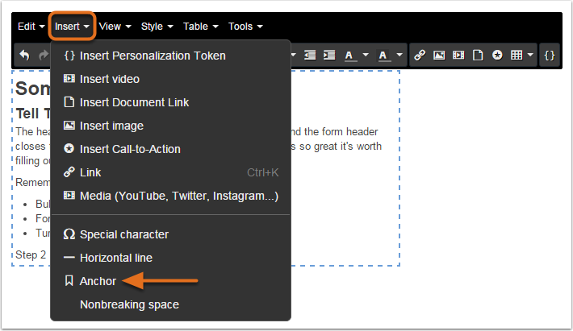Image resolution: width=573 pixels, height=331 pixels.
Task: Click the picture icon beside Insert image
Action: [x=69, y=126]
